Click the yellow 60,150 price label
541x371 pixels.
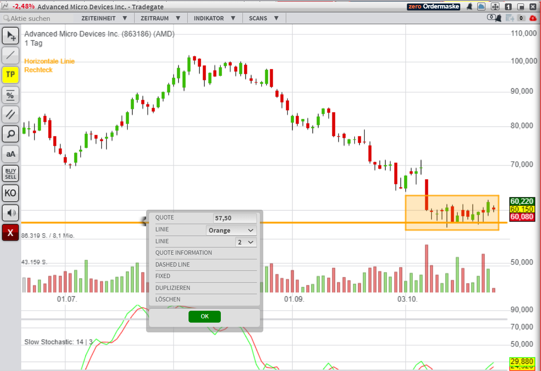coord(522,209)
